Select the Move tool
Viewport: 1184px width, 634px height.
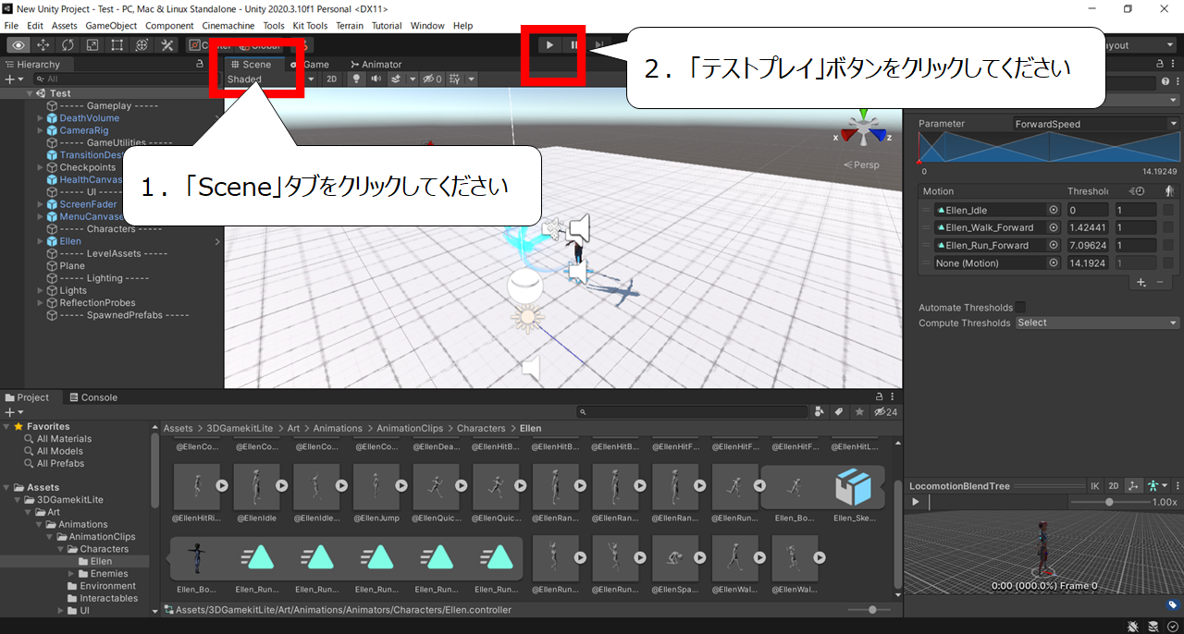(43, 44)
